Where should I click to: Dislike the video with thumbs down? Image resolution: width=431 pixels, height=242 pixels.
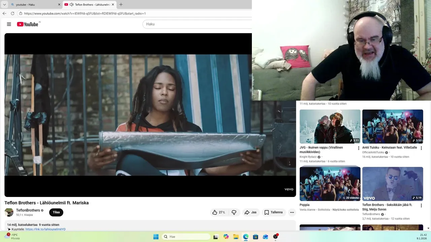[x=234, y=212]
